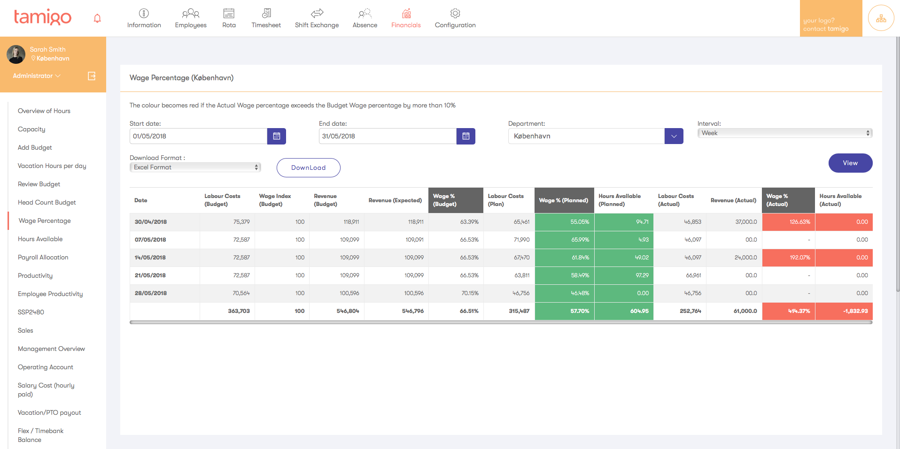Image resolution: width=900 pixels, height=449 pixels.
Task: Open Payroll Allocation in sidebar
Action: (43, 257)
